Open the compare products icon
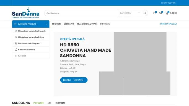This screenshot has width=189, height=106. pyautogui.click(x=160, y=13)
